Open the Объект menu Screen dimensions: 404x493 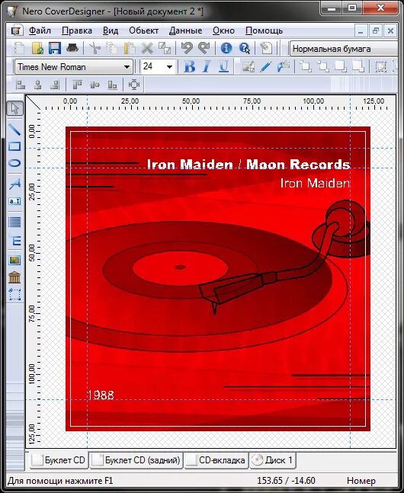pyautogui.click(x=144, y=30)
